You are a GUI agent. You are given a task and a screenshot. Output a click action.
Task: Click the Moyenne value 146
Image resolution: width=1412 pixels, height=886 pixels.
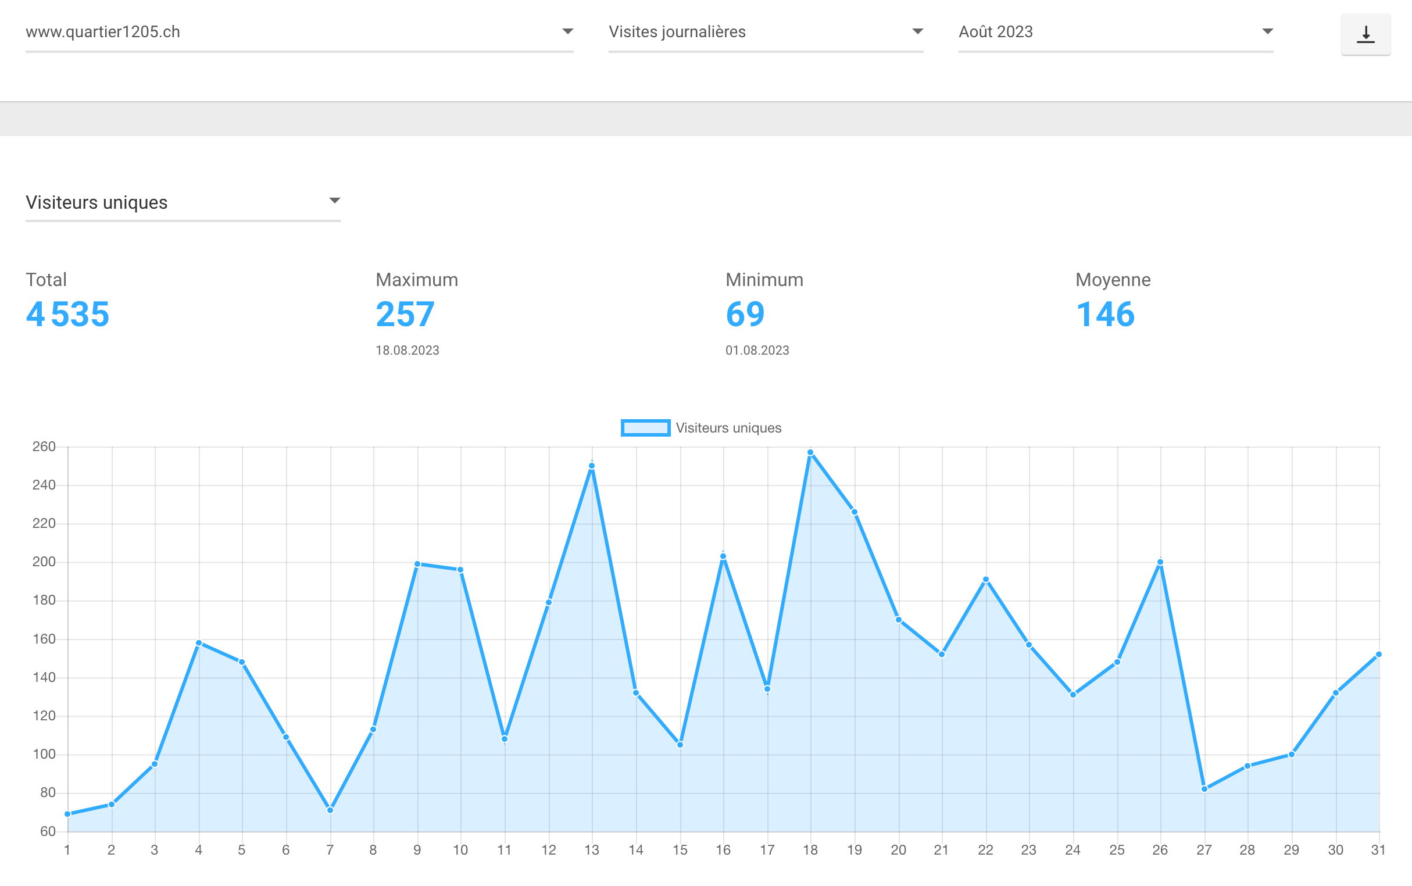point(1105,314)
